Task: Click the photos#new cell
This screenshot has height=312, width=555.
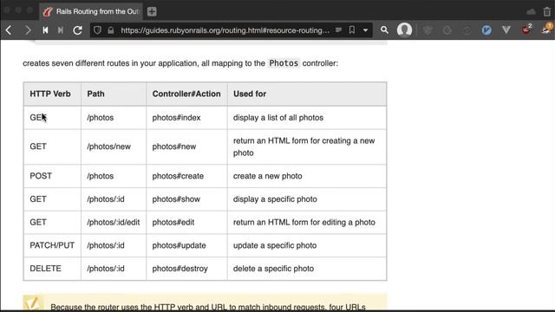Action: (186, 146)
